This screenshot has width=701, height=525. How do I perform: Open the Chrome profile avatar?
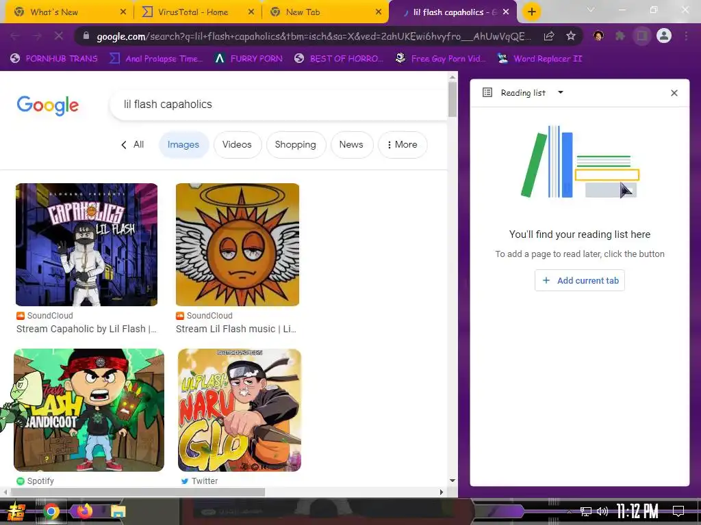tap(664, 36)
